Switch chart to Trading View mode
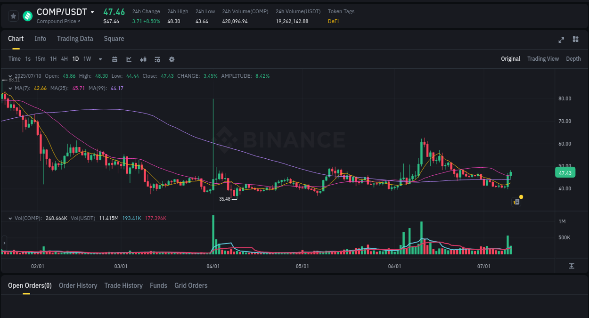 [543, 59]
